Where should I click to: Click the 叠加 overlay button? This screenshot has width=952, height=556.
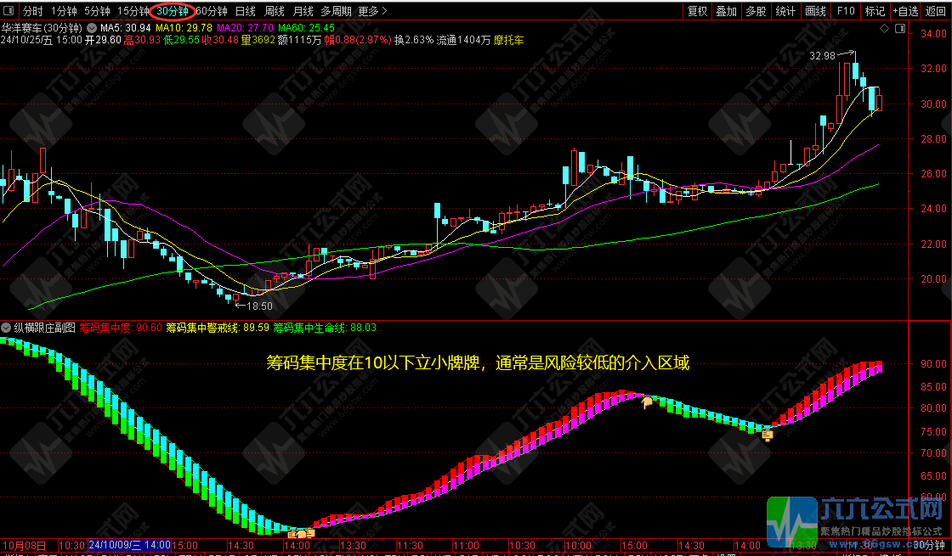726,11
